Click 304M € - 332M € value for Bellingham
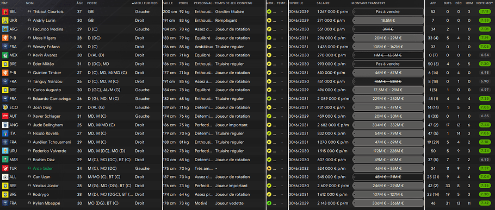 (x=388, y=125)
